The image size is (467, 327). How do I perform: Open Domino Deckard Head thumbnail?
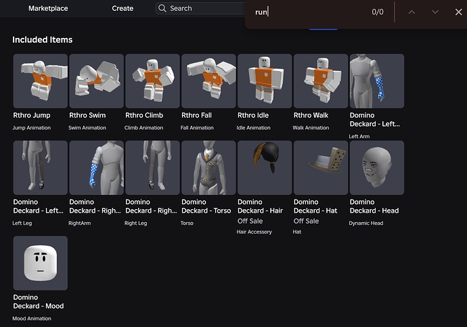click(377, 168)
